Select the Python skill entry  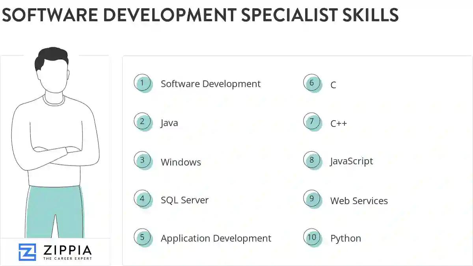point(345,238)
